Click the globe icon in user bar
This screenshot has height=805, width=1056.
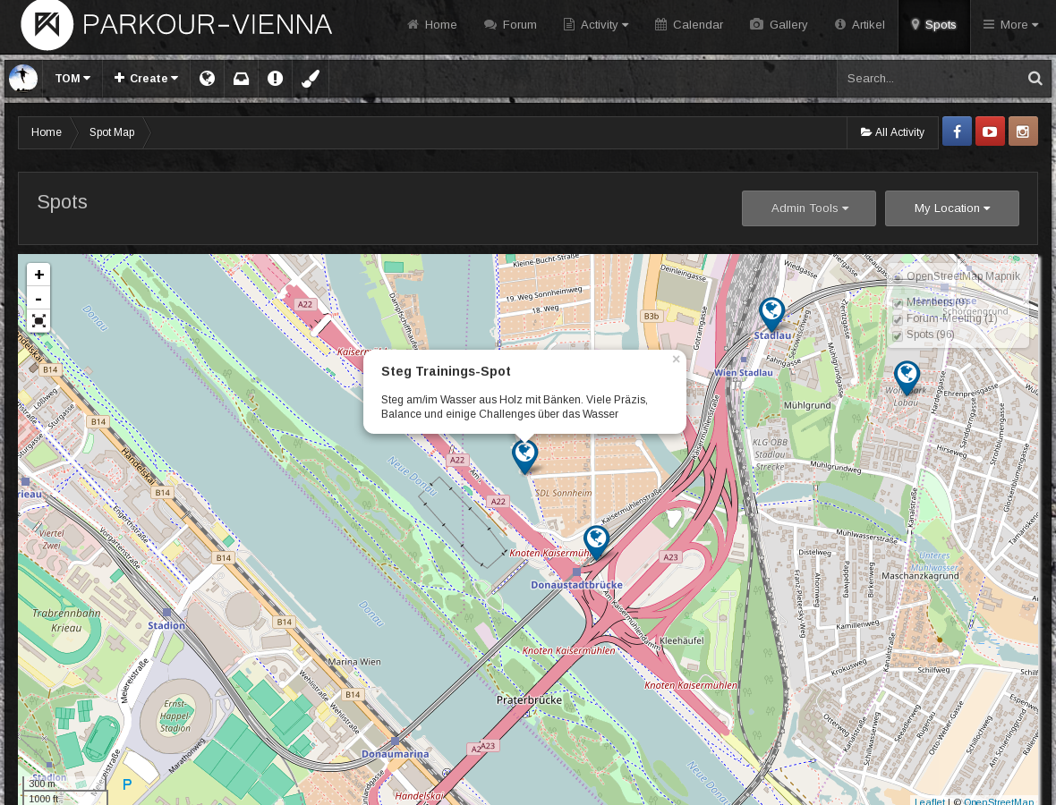click(208, 78)
